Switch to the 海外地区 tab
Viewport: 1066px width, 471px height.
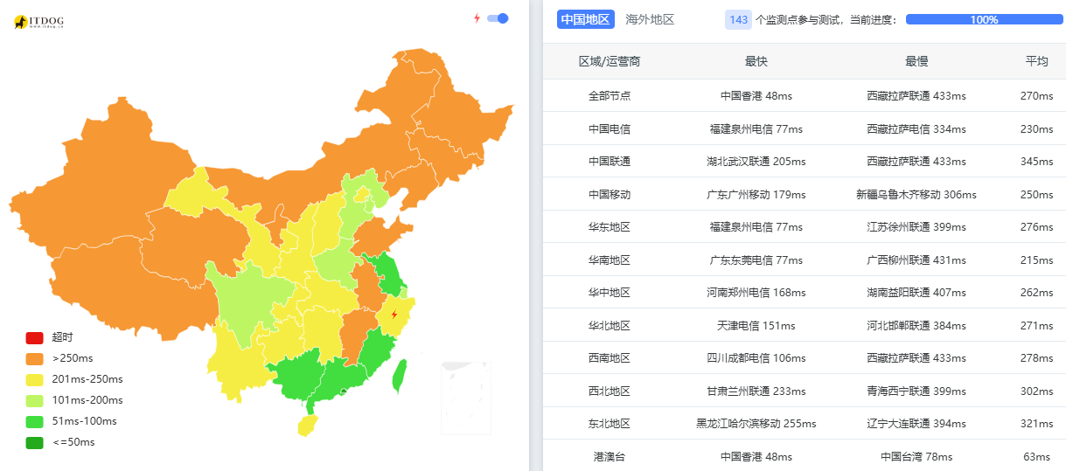[x=650, y=19]
